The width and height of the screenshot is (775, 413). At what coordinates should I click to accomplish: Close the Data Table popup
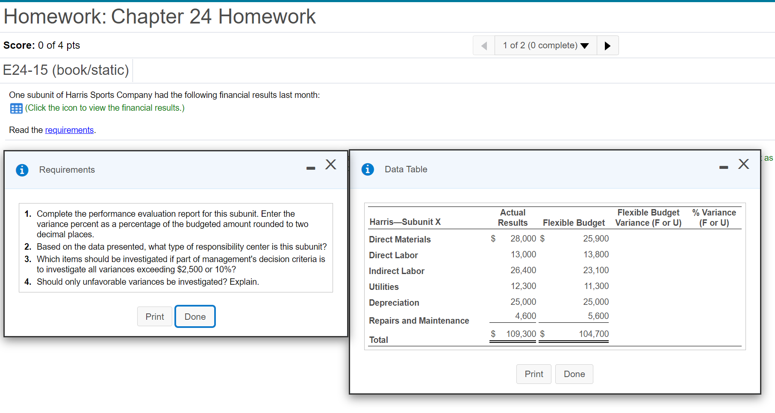pyautogui.click(x=743, y=164)
